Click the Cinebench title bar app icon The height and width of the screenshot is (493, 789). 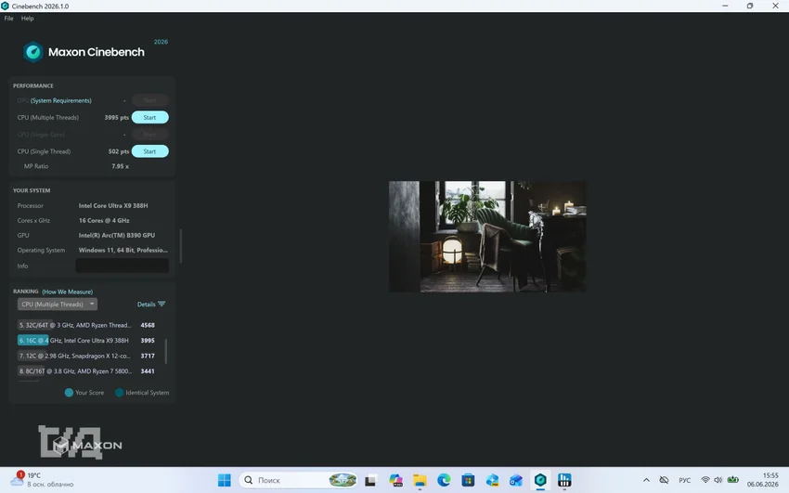[x=5, y=6]
